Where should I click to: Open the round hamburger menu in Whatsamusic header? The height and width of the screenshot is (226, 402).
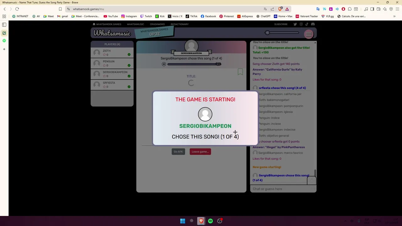click(309, 35)
